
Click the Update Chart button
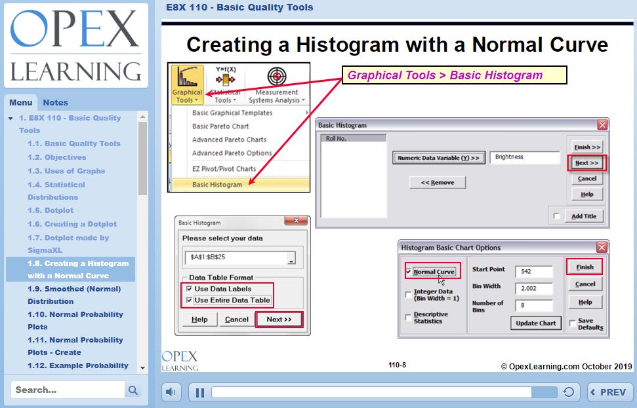(534, 323)
